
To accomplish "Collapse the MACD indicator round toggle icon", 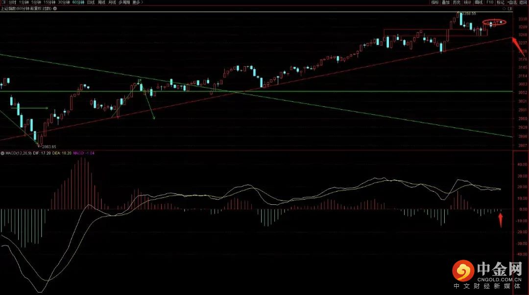I will coord(2,153).
